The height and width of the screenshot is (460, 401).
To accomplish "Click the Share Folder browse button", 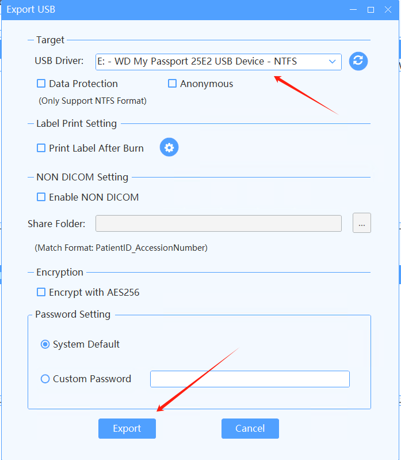I will (x=361, y=223).
